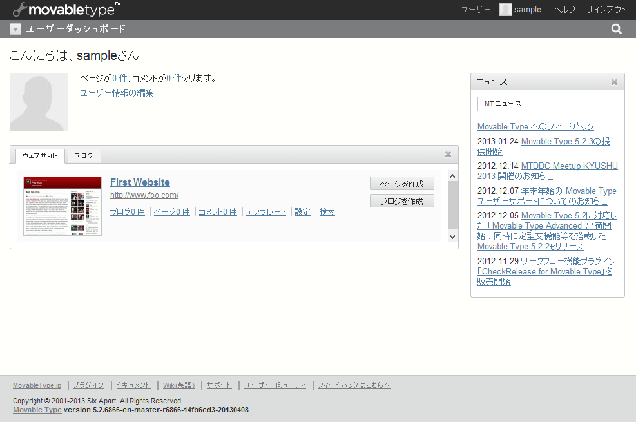
Task: Open the 検索 search link
Action: click(x=327, y=212)
